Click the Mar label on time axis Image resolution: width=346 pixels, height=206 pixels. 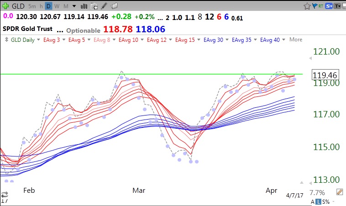139,191
